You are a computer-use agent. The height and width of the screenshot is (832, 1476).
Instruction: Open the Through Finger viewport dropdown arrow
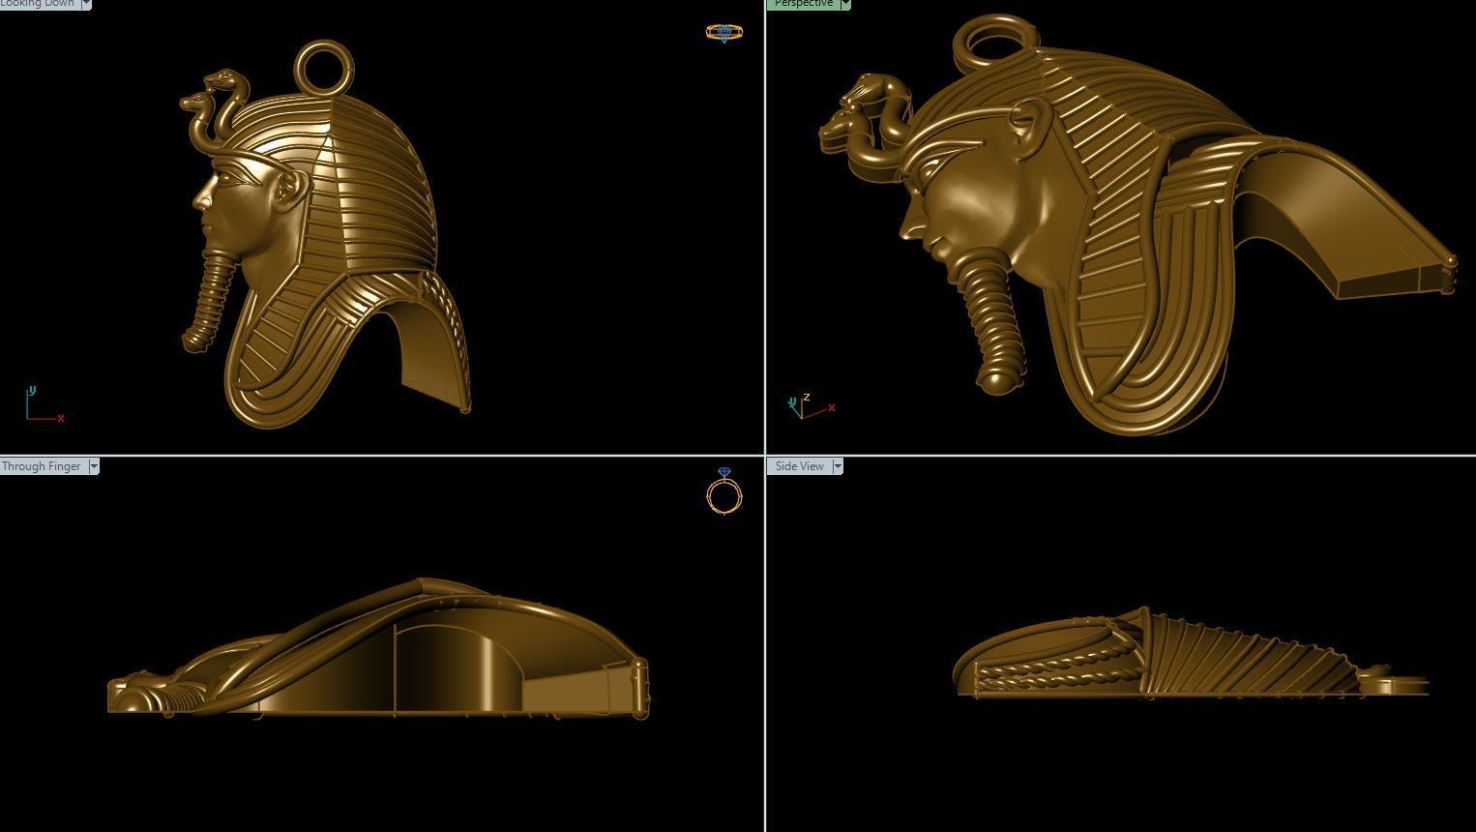(x=94, y=466)
